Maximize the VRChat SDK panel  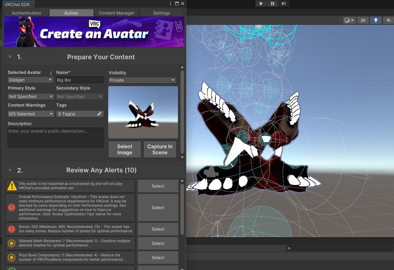(177, 4)
